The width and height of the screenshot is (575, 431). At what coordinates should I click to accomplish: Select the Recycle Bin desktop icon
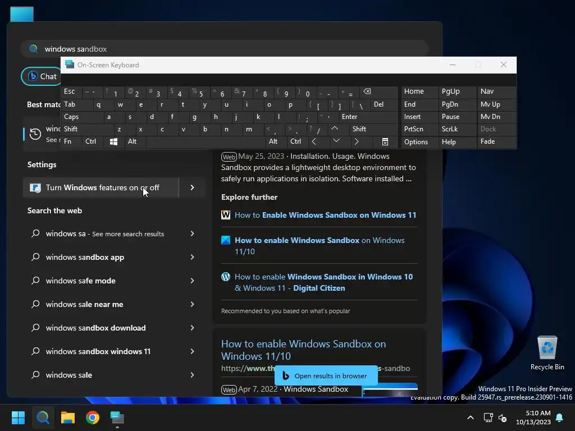(547, 354)
